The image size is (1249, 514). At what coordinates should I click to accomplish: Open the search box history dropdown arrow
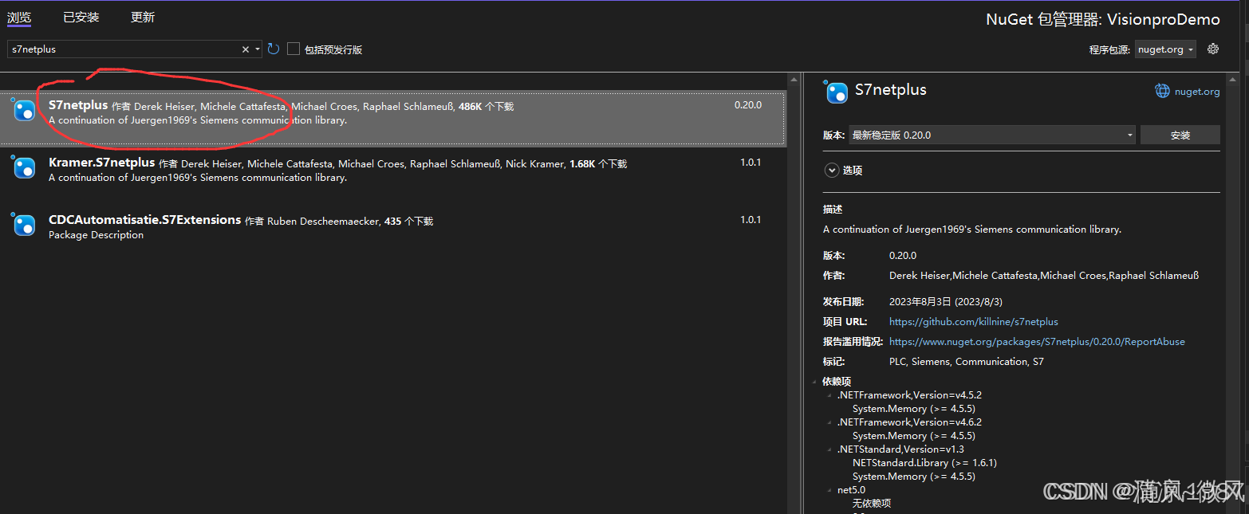pyautogui.click(x=257, y=49)
